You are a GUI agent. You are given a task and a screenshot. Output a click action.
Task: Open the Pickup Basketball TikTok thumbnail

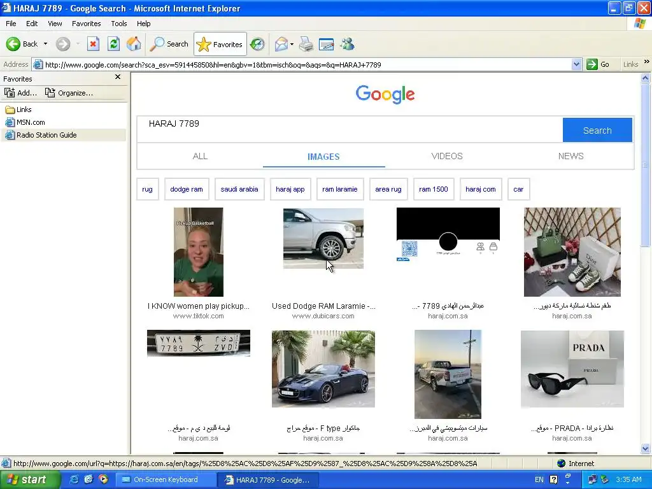tap(199, 252)
